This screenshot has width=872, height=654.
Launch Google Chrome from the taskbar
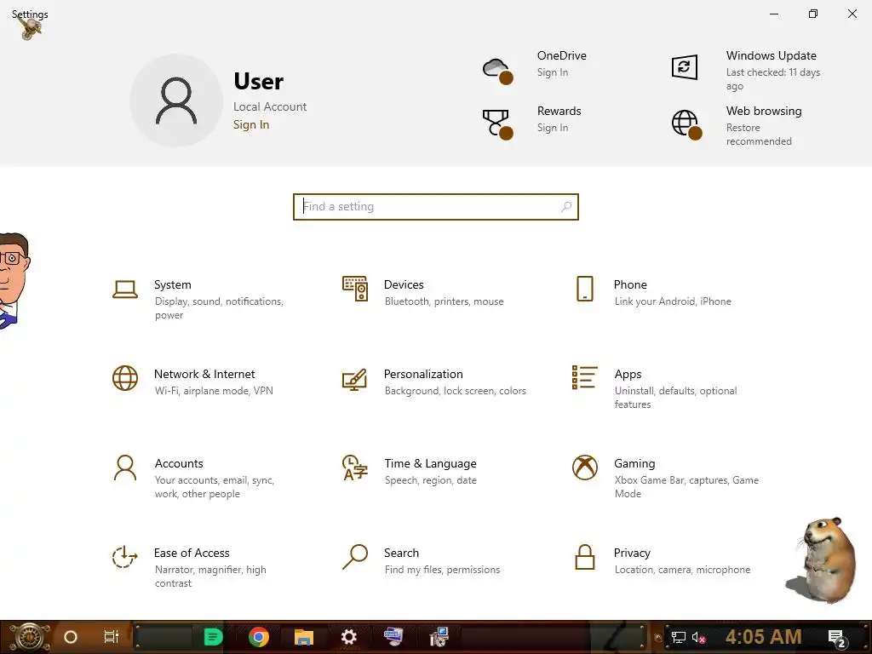point(259,637)
